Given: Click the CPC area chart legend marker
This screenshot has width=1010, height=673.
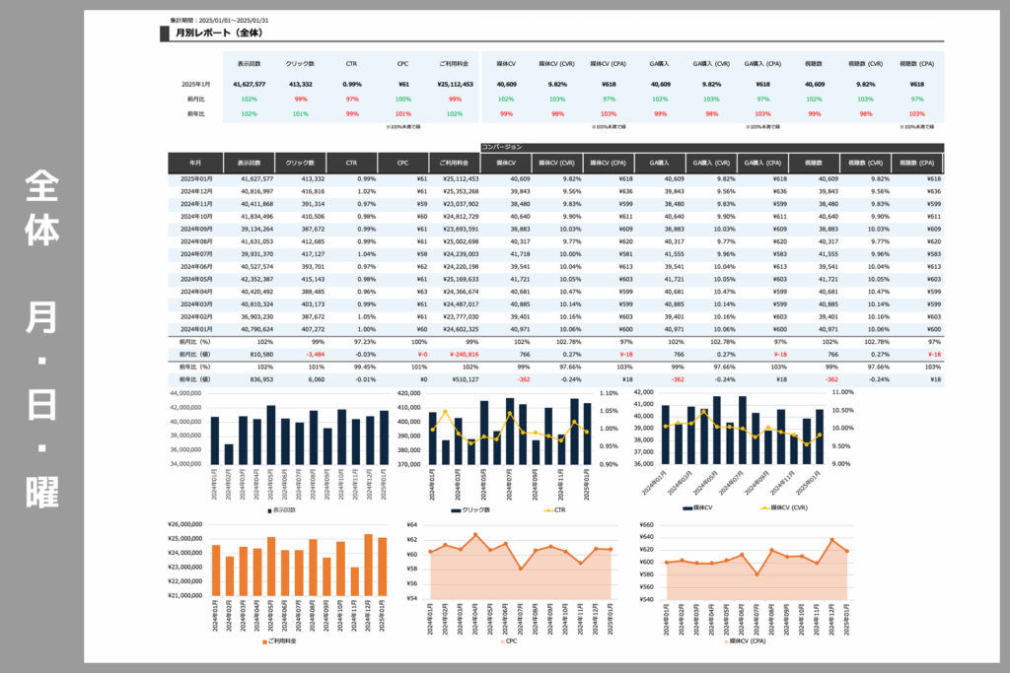Looking at the screenshot, I should (500, 640).
